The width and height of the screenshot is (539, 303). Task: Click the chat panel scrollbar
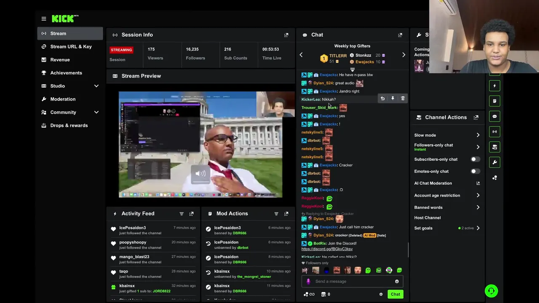click(x=408, y=250)
